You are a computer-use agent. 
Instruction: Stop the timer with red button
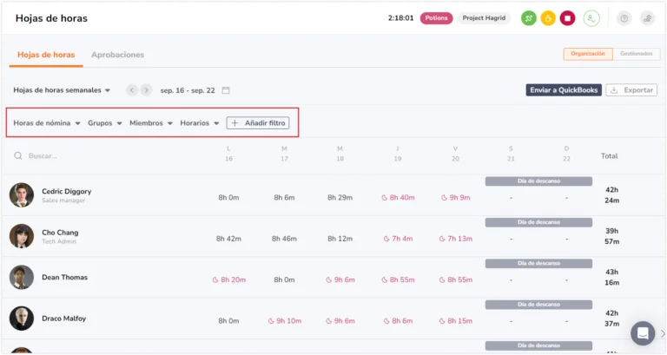[x=567, y=18]
